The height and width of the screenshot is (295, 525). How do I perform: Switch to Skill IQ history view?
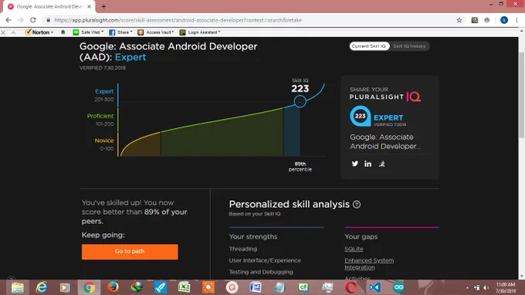(409, 46)
